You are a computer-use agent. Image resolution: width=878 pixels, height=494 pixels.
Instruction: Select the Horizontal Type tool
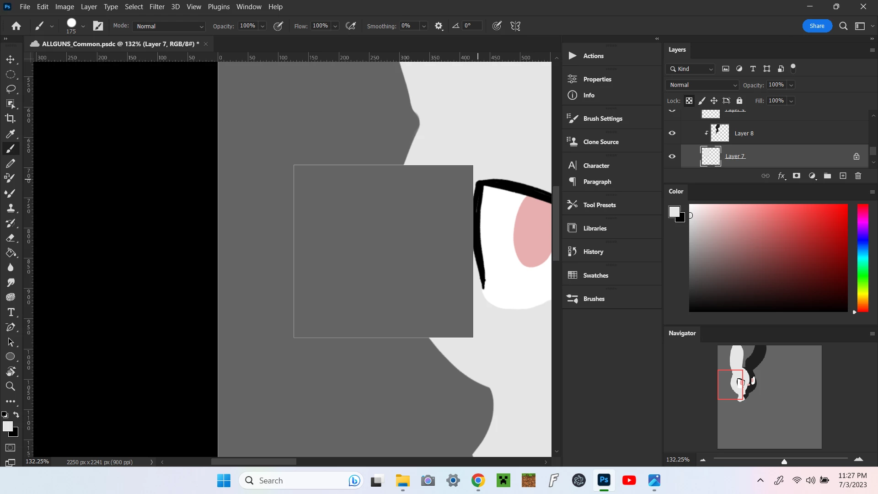[11, 312]
